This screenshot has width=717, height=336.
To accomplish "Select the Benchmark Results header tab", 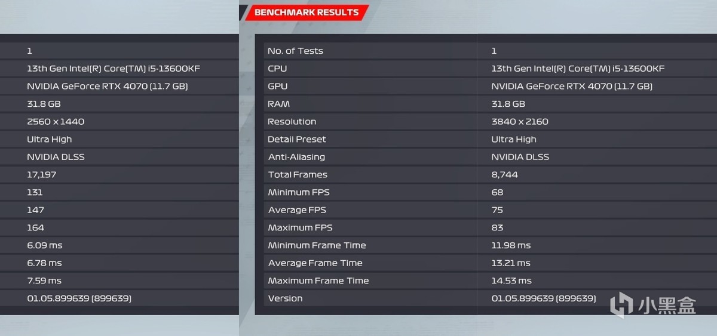I will coord(306,12).
